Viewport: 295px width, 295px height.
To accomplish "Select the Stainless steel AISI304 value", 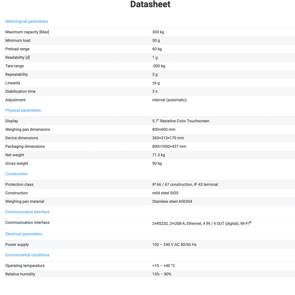I will 172,201.
